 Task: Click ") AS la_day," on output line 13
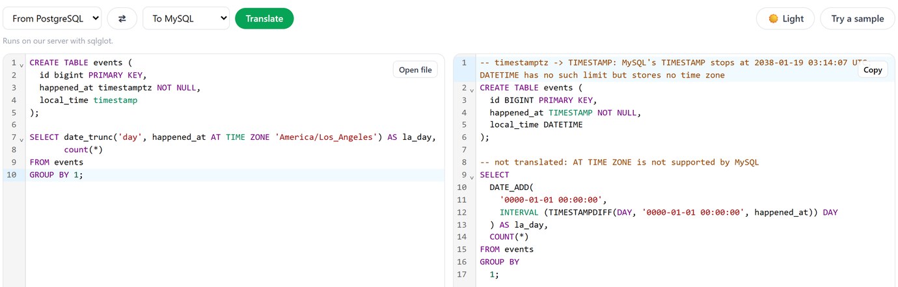point(519,225)
